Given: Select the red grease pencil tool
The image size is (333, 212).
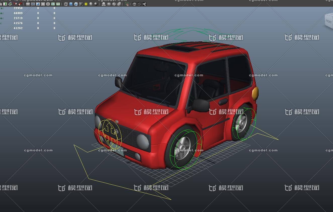Looking at the screenshot, I should click(x=20, y=4).
